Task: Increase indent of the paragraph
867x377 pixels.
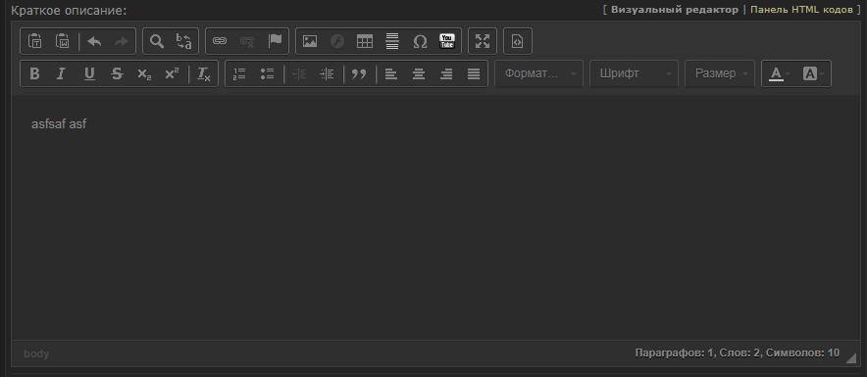Action: click(327, 73)
